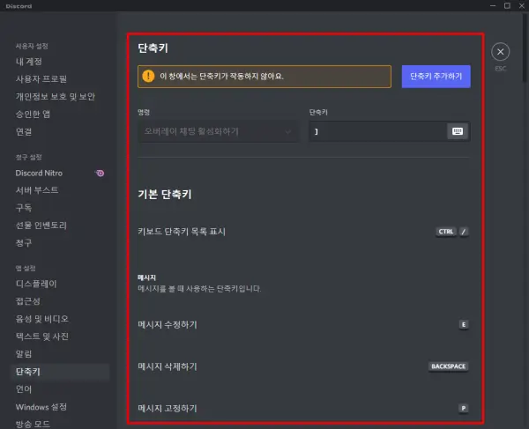The width and height of the screenshot is (529, 429).
Task: Minimize the Discord window
Action: [x=493, y=6]
